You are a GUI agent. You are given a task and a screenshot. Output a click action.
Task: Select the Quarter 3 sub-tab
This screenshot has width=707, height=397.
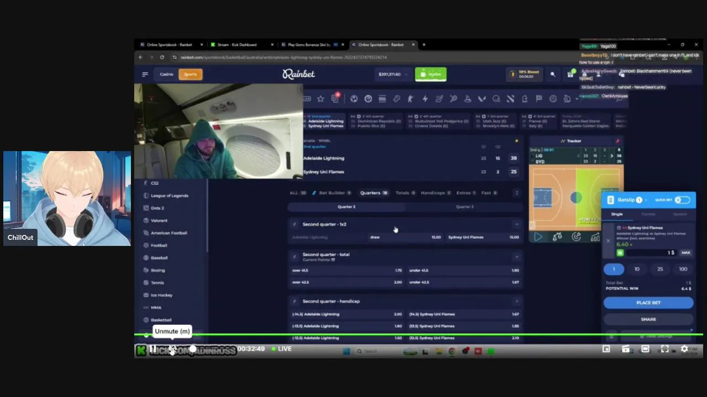465,207
